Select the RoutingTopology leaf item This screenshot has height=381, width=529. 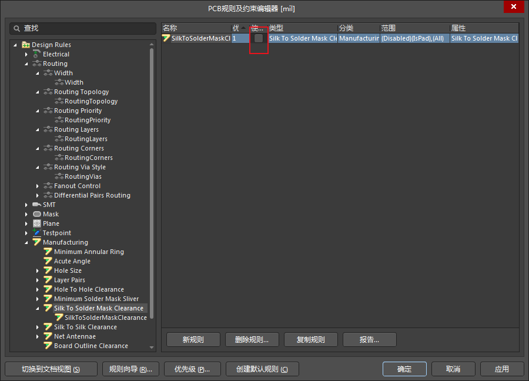tap(91, 101)
